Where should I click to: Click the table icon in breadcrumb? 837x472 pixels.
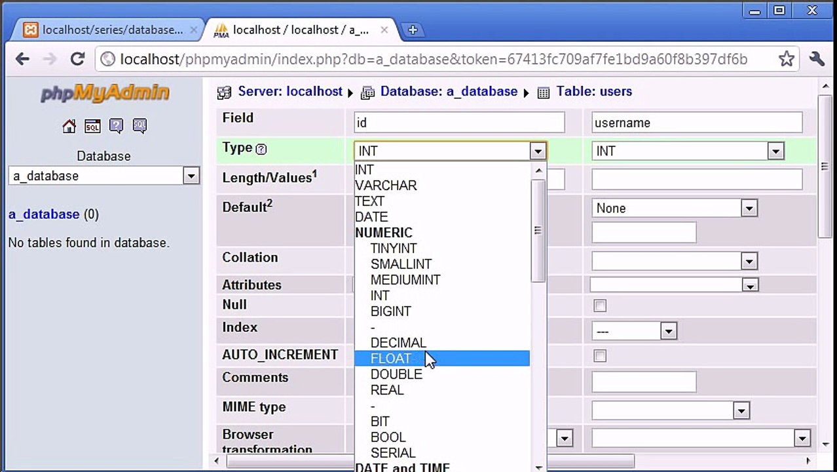pyautogui.click(x=544, y=92)
